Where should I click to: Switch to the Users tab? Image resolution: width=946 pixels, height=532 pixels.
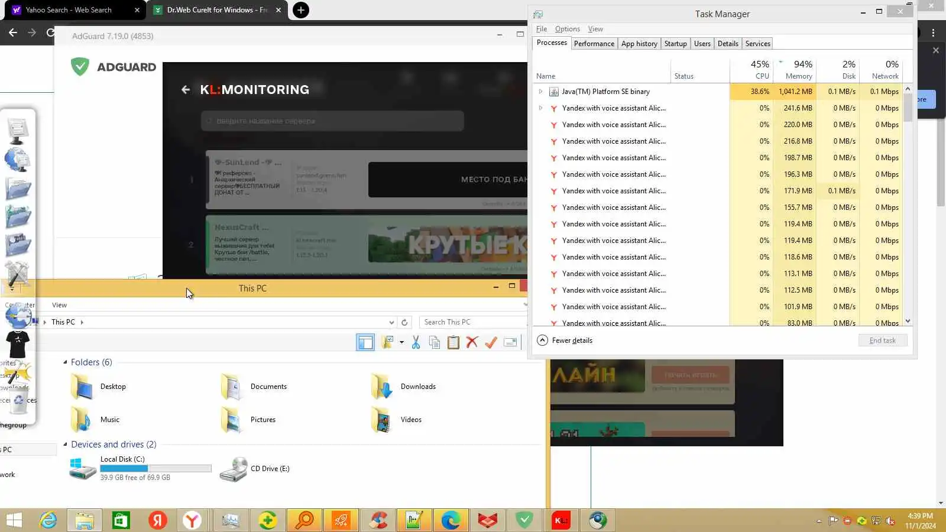pyautogui.click(x=702, y=44)
